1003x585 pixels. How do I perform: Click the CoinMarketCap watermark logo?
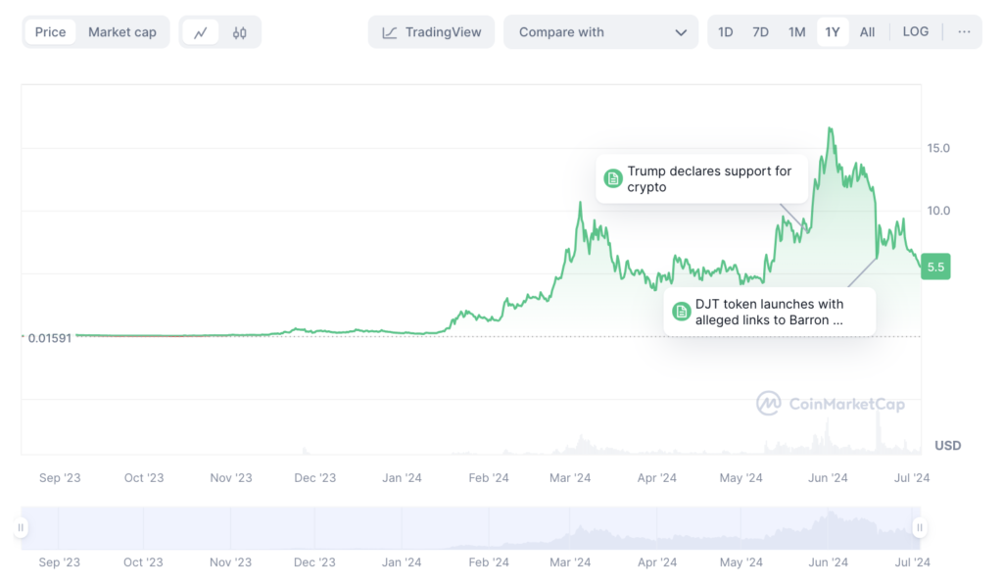coord(769,404)
